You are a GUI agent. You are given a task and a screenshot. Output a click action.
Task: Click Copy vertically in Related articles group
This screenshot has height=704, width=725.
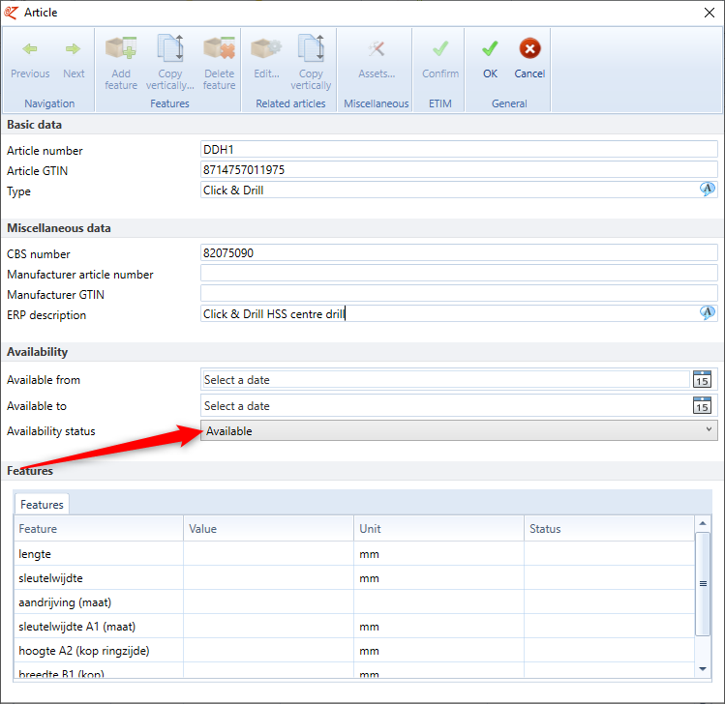tap(311, 63)
